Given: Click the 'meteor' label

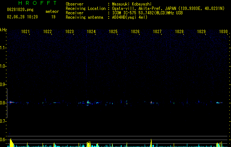Looking at the screenshot, I should (52, 11).
